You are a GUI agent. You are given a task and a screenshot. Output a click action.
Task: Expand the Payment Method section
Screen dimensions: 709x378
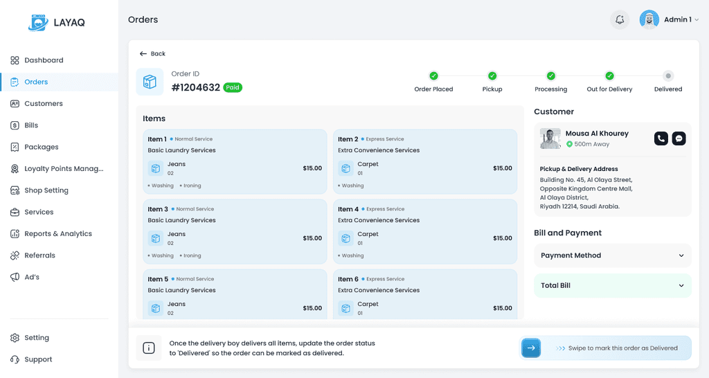613,255
